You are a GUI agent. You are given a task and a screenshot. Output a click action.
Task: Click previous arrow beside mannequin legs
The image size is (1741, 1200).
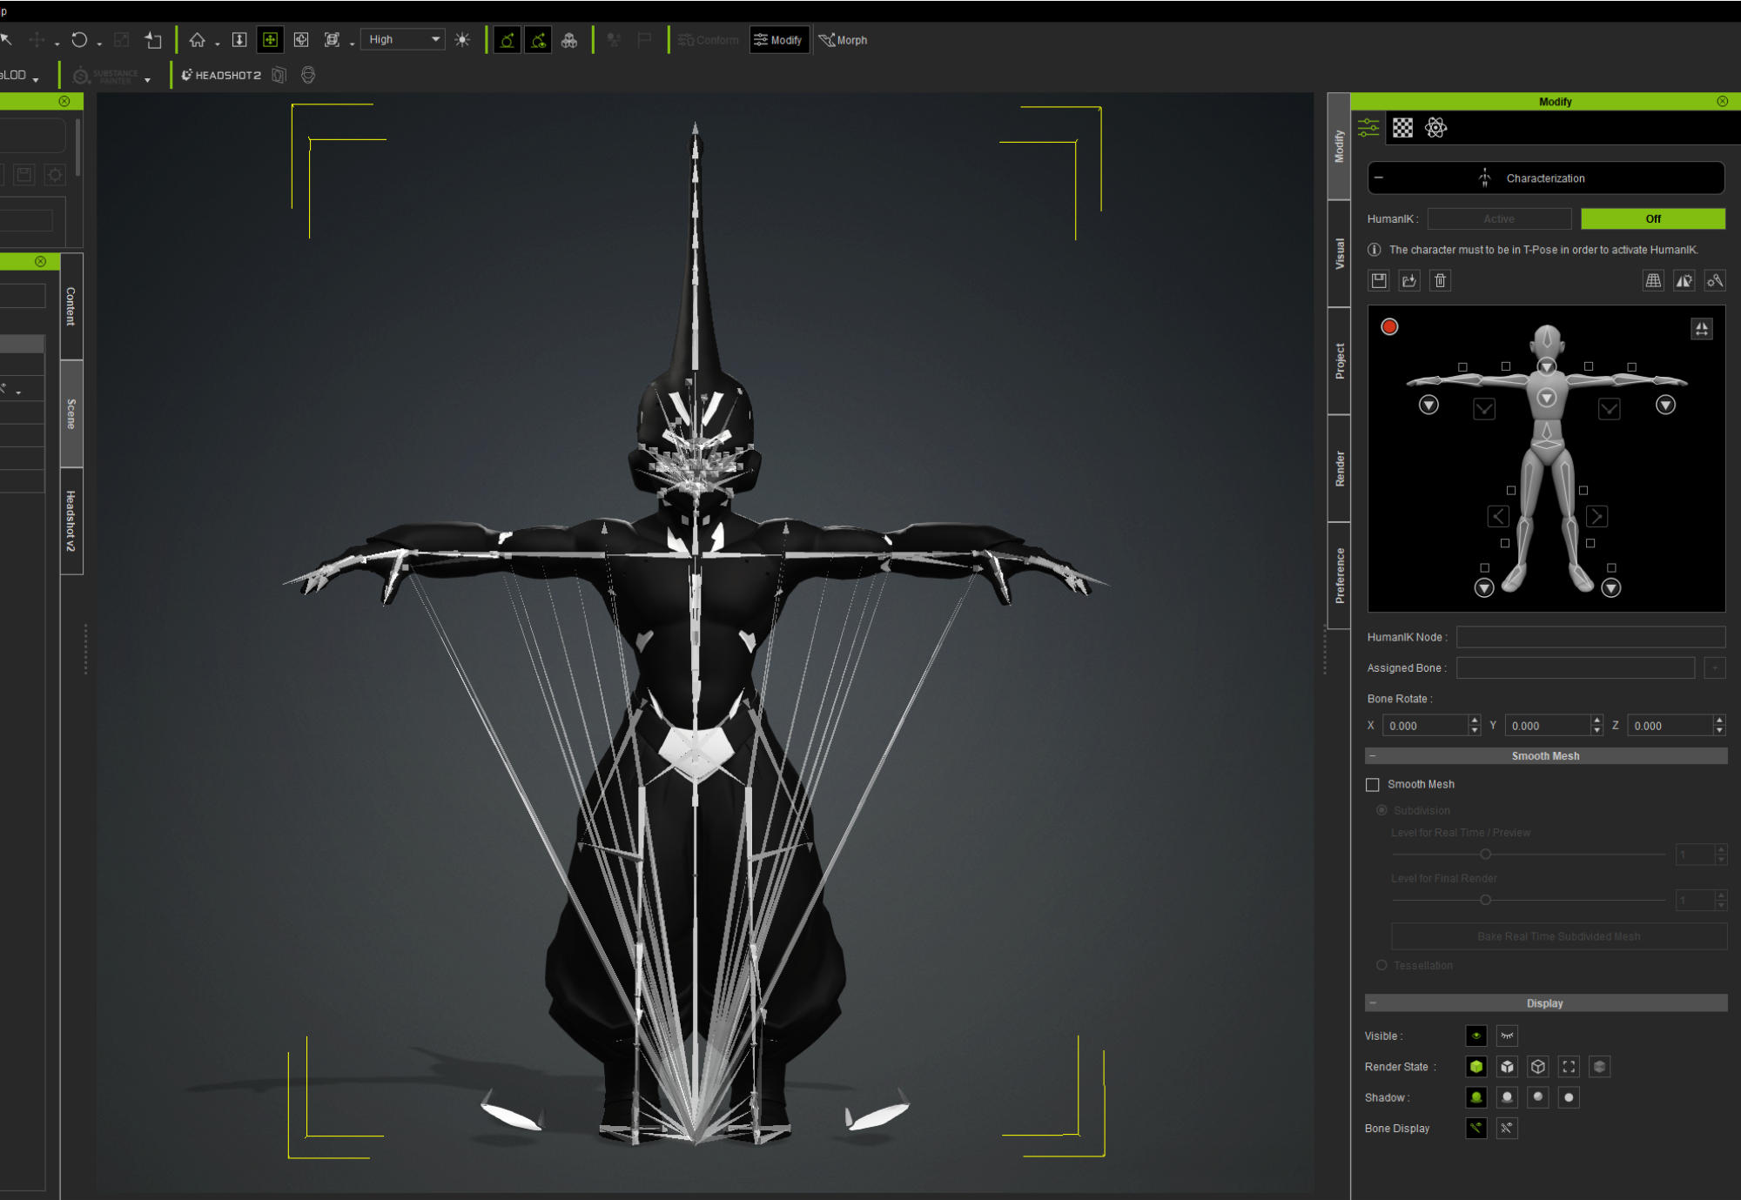point(1498,516)
